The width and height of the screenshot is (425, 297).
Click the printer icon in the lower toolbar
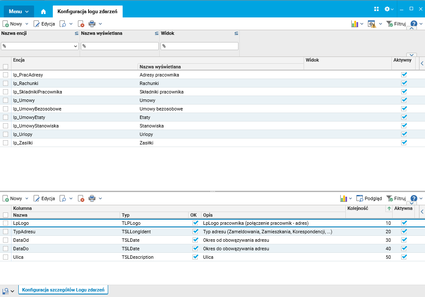92,198
